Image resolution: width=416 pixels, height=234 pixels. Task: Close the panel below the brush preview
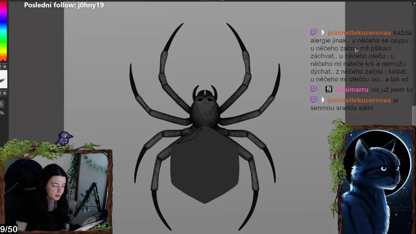(5, 93)
